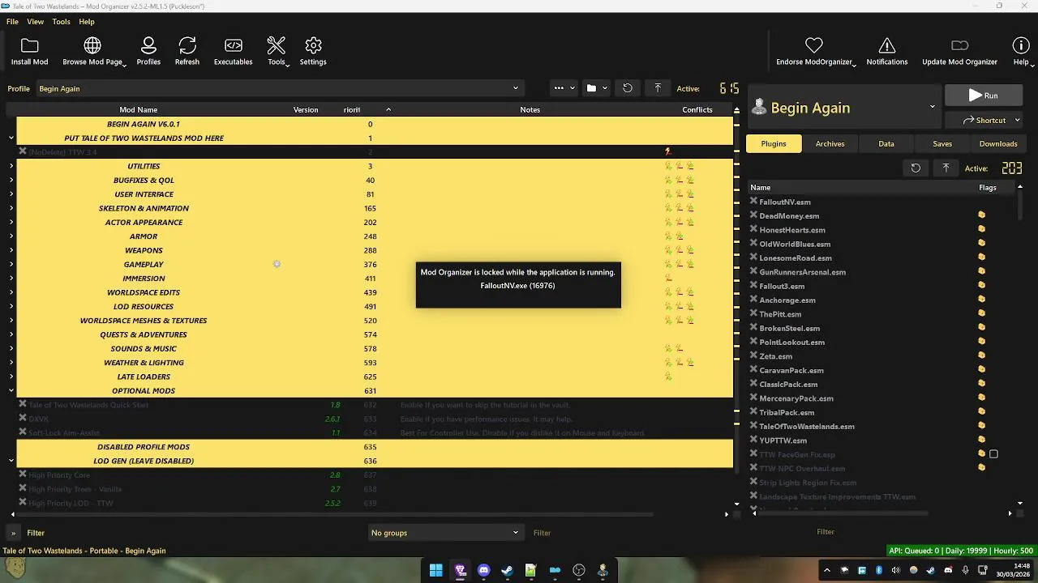Screen dimensions: 1038x583
Task: Click the flag icon beside YUPTTW.esm
Action: pos(981,440)
